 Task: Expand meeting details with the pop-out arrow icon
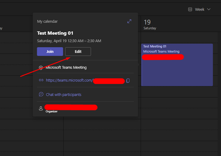(x=129, y=21)
